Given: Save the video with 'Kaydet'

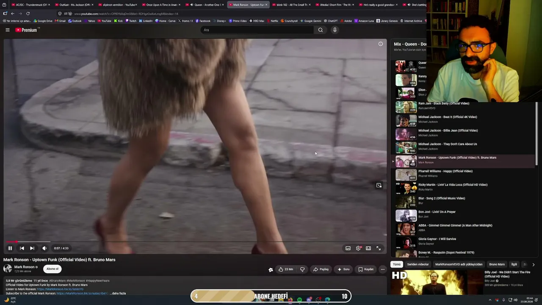Looking at the screenshot, I should pyautogui.click(x=366, y=269).
